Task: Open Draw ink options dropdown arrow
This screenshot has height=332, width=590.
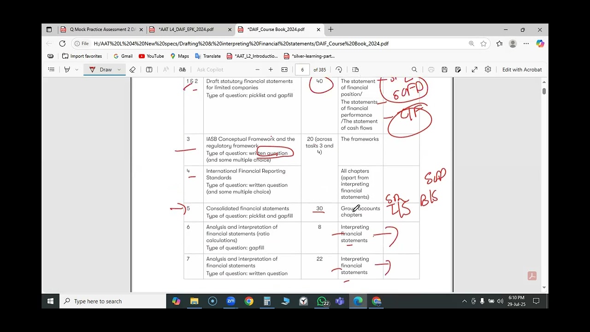Action: pos(119,70)
